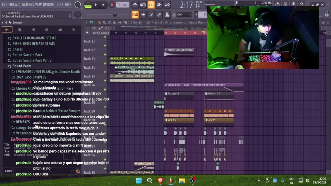Switch to browser files tab
This screenshot has height=186, width=331.
[x=20, y=30]
